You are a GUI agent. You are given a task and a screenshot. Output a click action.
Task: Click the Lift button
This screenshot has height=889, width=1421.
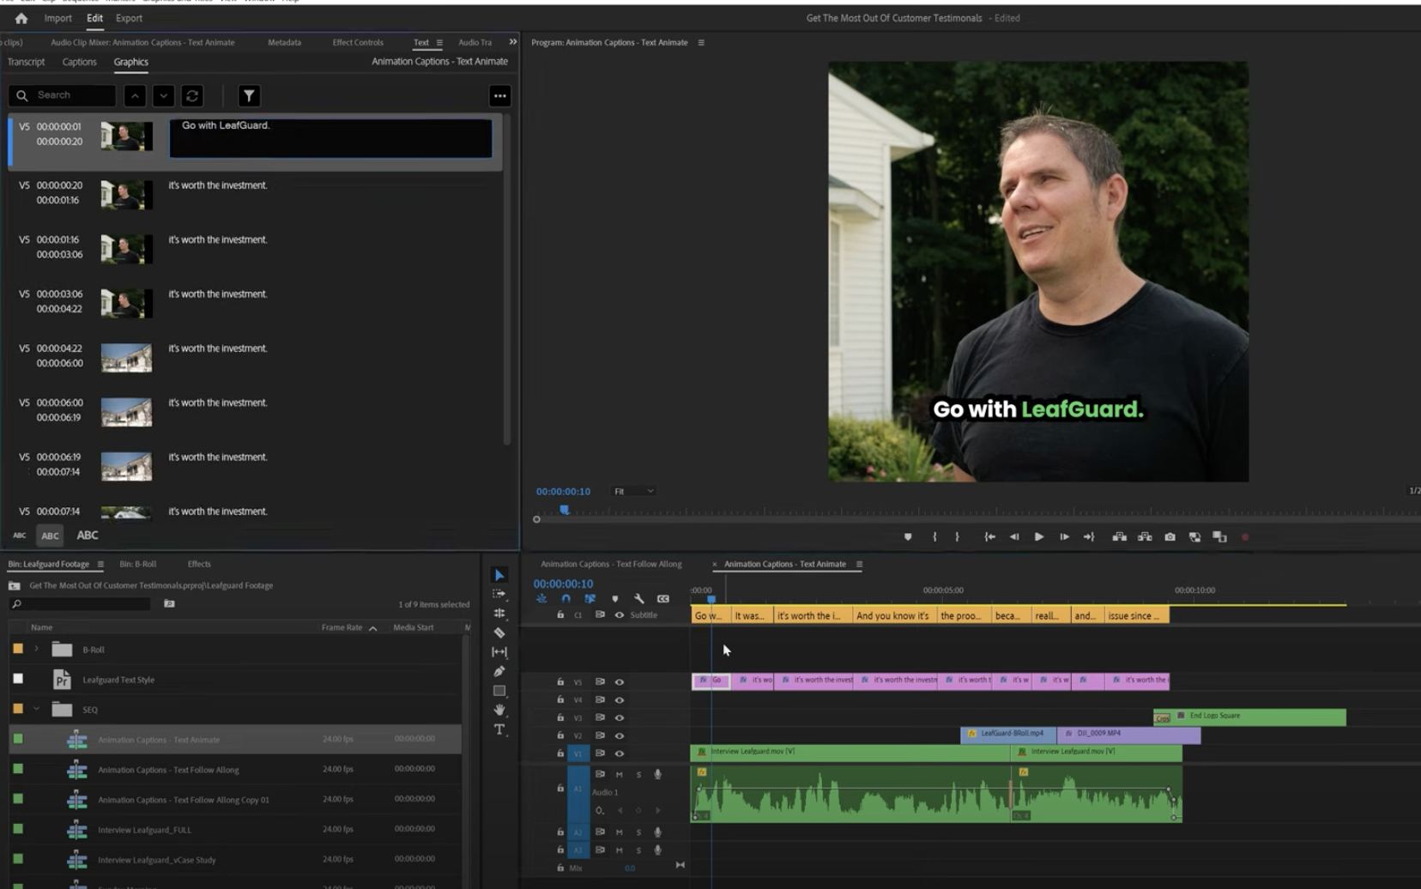(1120, 537)
